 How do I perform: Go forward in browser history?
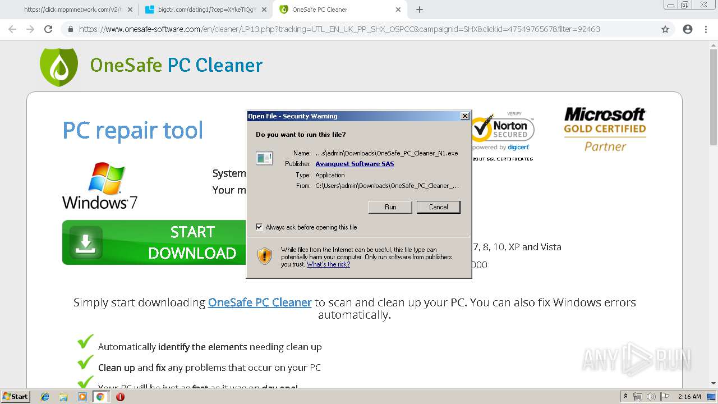click(30, 29)
